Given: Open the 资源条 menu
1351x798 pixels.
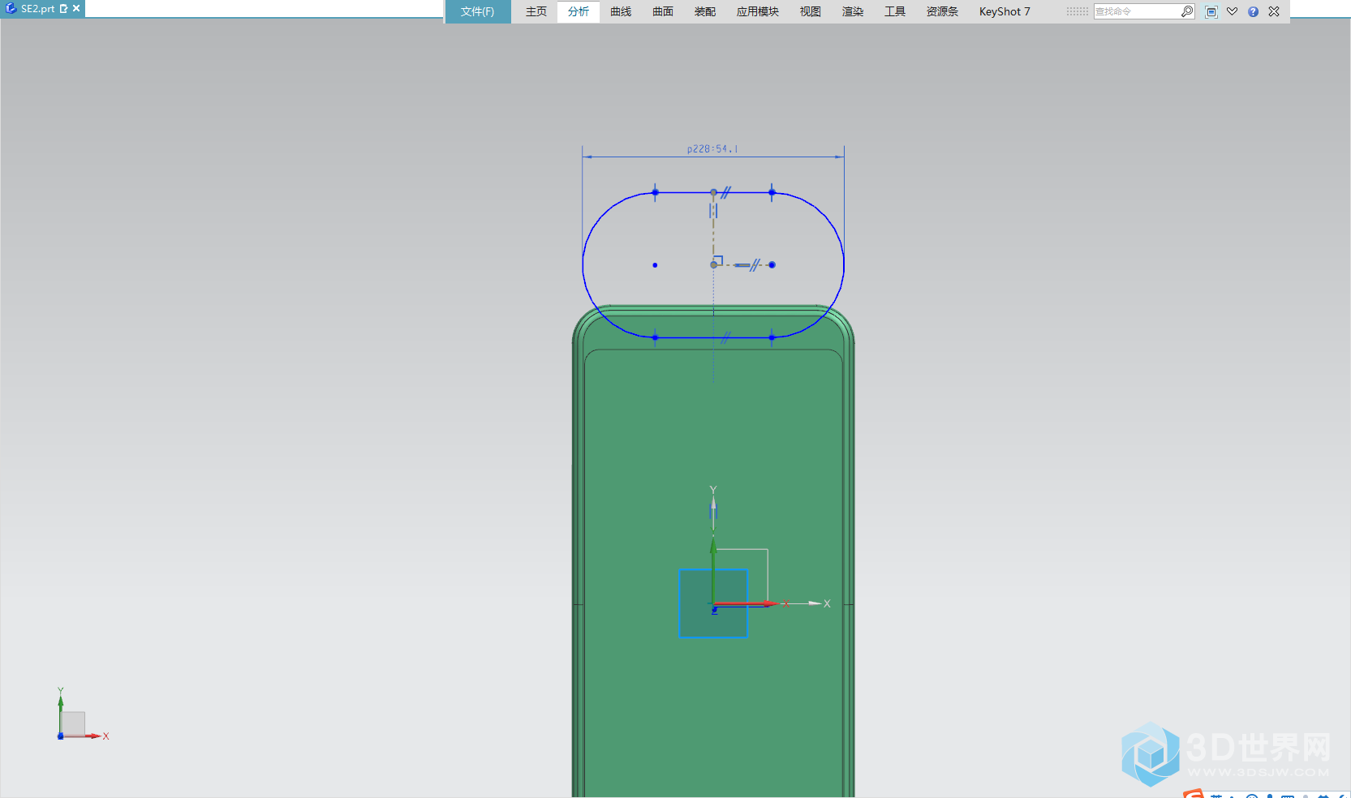Looking at the screenshot, I should (x=943, y=11).
